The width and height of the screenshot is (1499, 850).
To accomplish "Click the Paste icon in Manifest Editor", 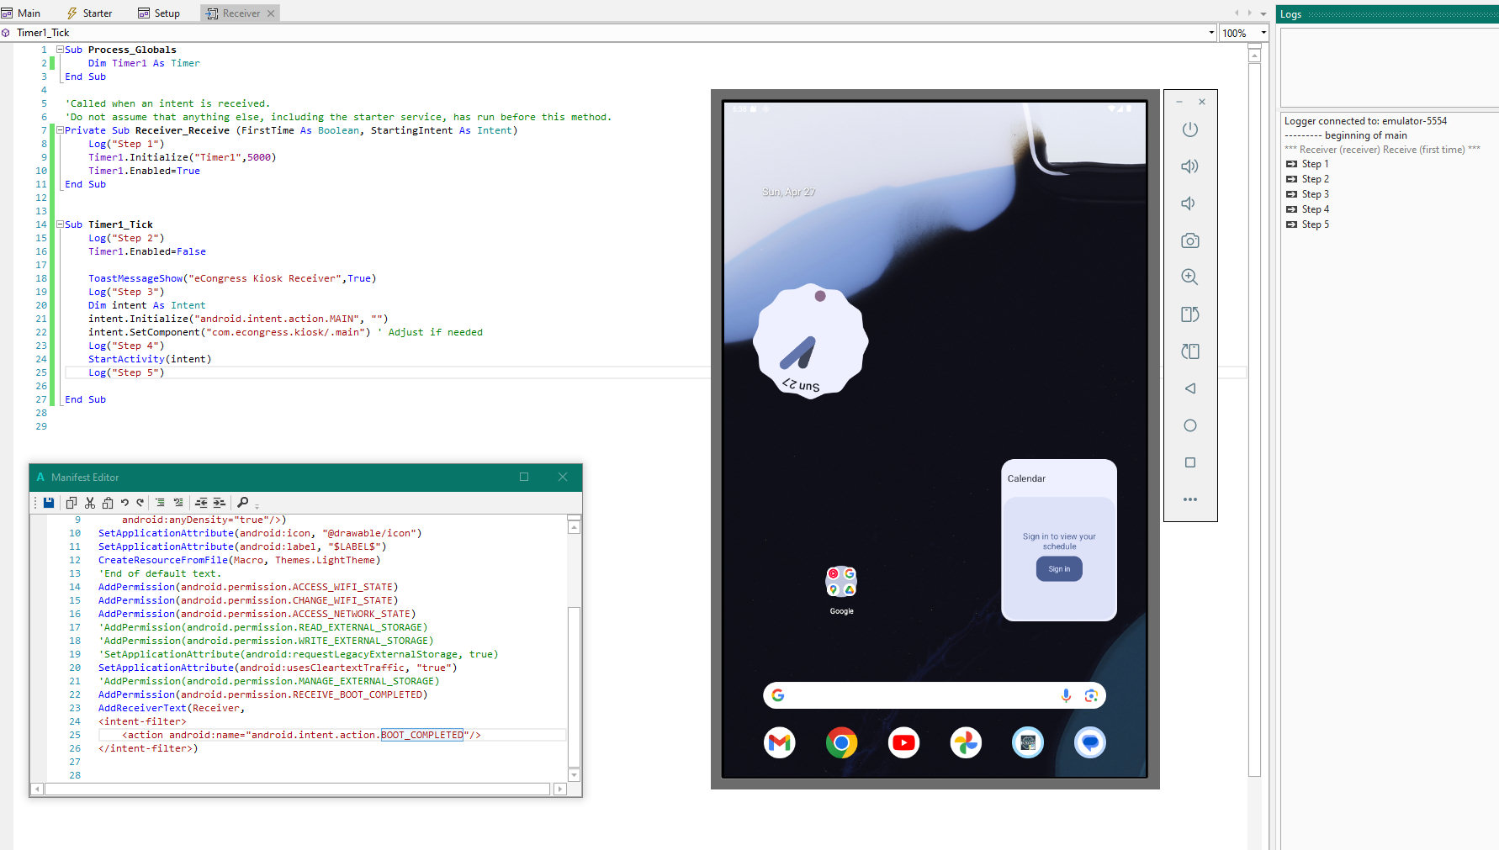I will [108, 503].
